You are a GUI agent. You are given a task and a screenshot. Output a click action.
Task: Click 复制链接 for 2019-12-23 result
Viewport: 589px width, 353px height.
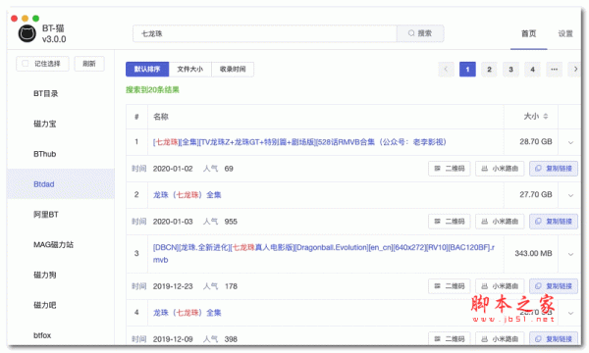554,286
